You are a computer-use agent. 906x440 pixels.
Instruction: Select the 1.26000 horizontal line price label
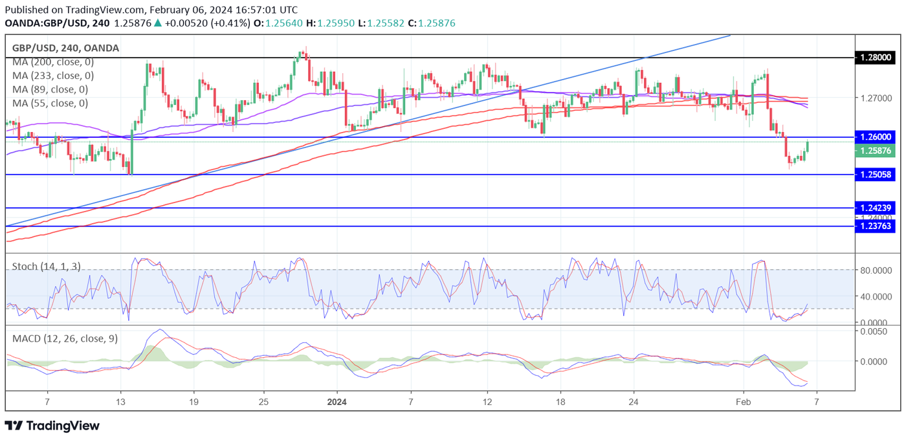875,137
